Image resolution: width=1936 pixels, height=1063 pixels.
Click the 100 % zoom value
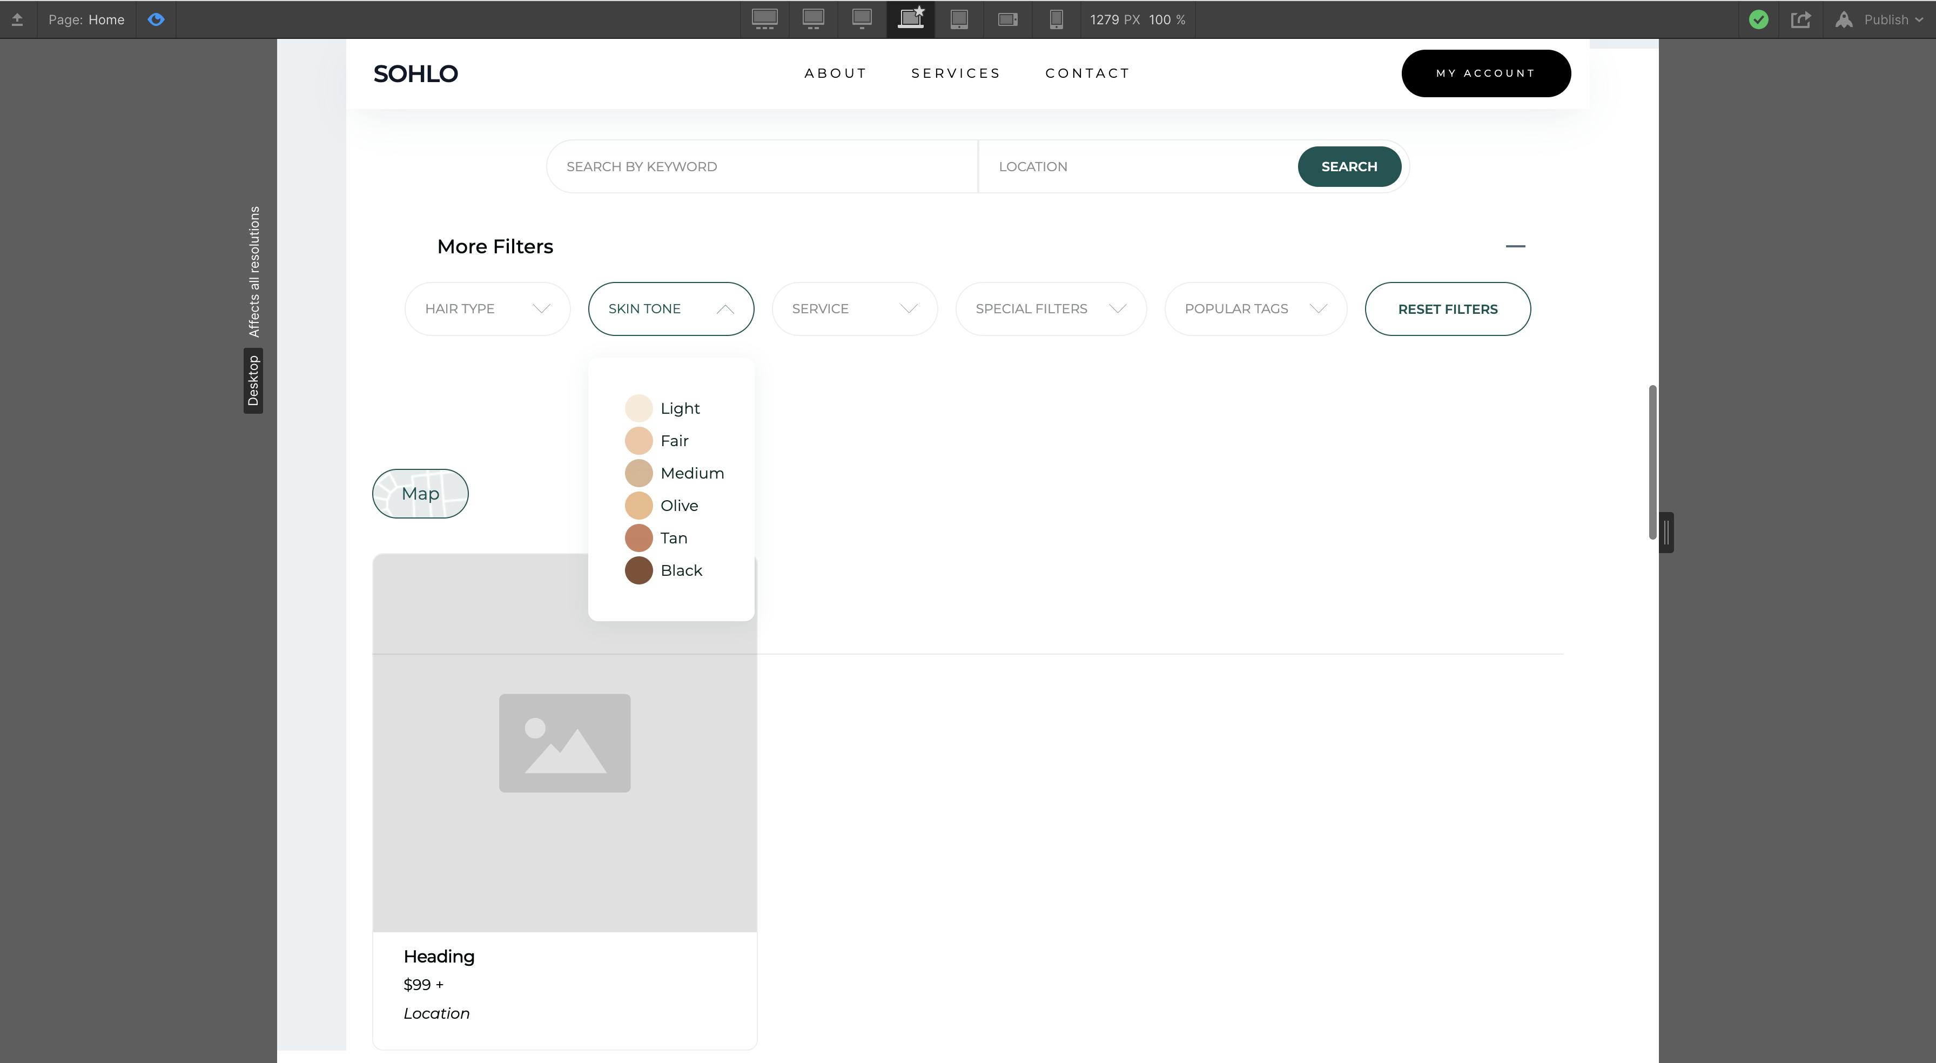[x=1166, y=19]
